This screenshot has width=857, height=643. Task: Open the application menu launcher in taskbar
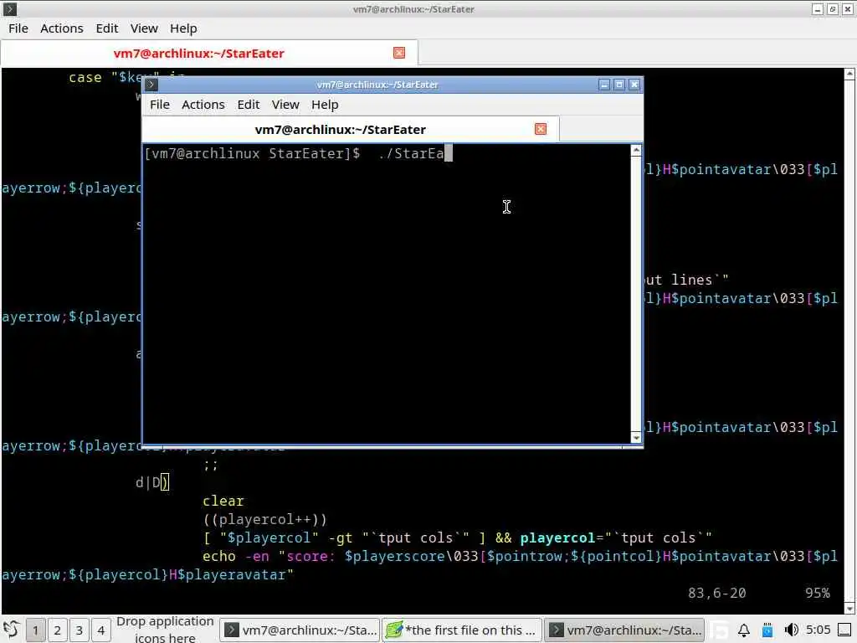[11, 630]
